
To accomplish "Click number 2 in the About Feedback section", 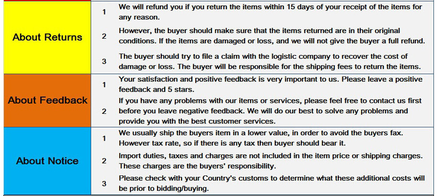I will [104, 111].
